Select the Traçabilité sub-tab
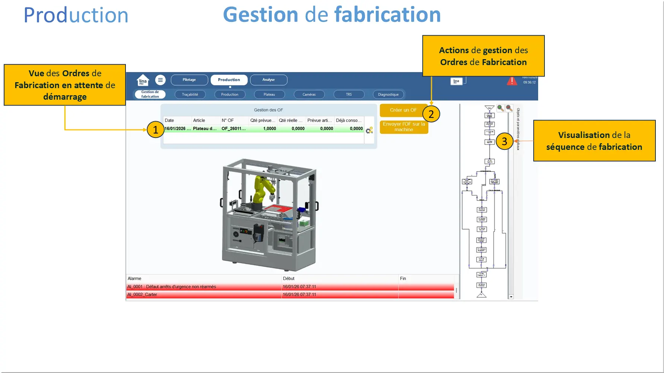 [190, 94]
